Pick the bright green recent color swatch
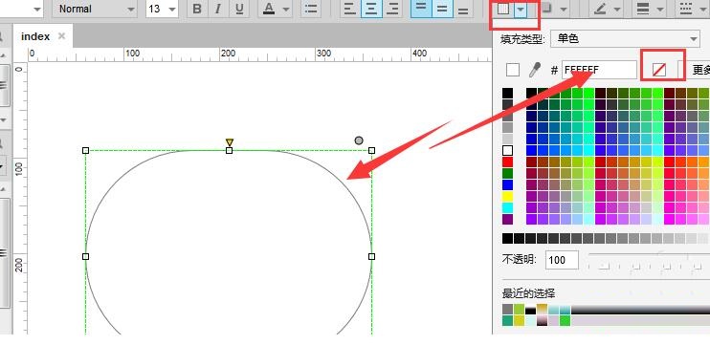Screen dimensions: 710x345 point(565,320)
